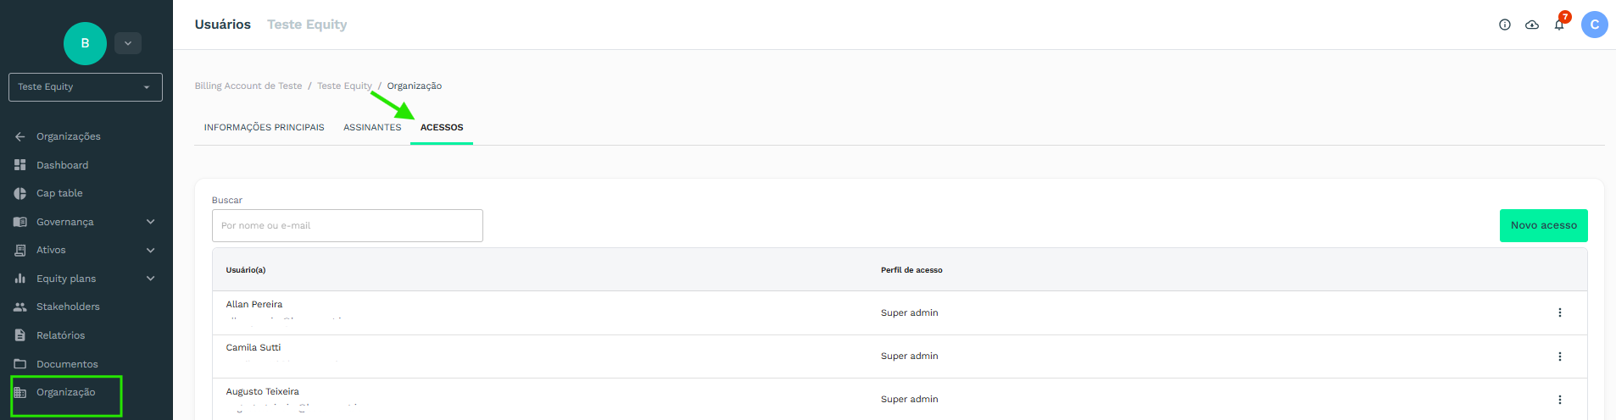The image size is (1616, 420).
Task: Click the Dashboard grid icon
Action: coord(20,165)
